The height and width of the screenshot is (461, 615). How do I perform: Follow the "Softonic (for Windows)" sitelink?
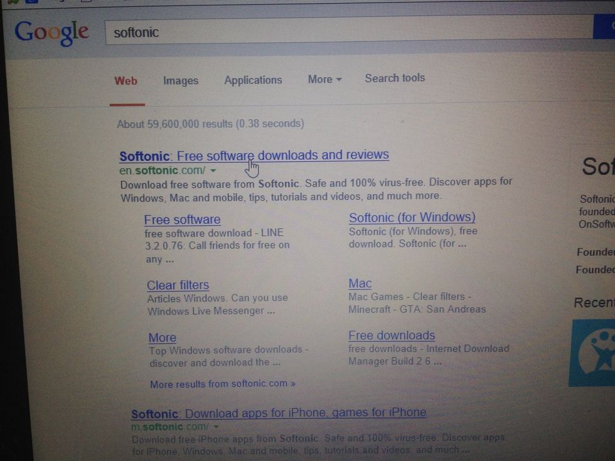click(412, 218)
